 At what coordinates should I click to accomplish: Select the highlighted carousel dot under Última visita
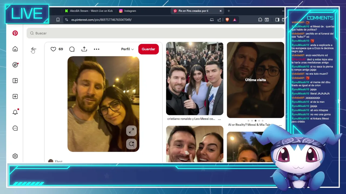(x=255, y=121)
